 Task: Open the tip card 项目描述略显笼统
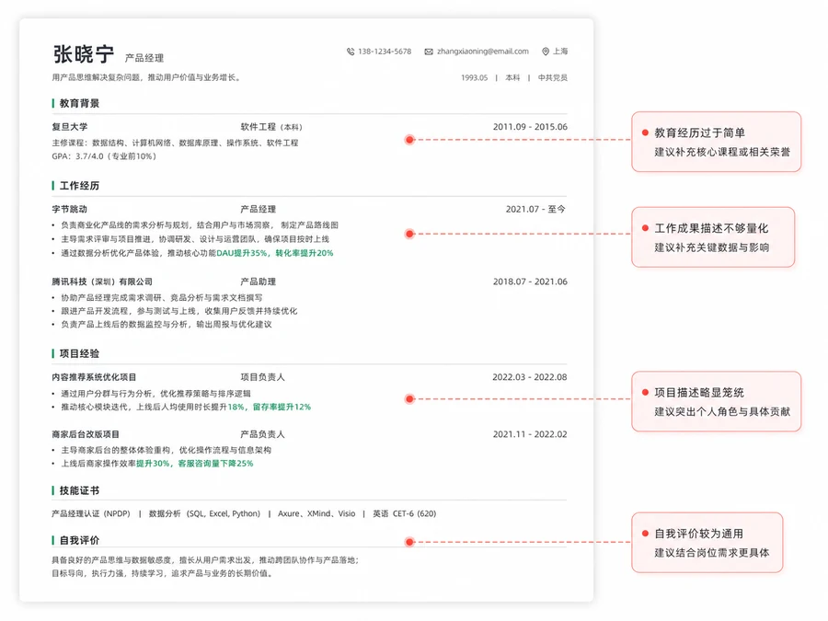pos(716,401)
